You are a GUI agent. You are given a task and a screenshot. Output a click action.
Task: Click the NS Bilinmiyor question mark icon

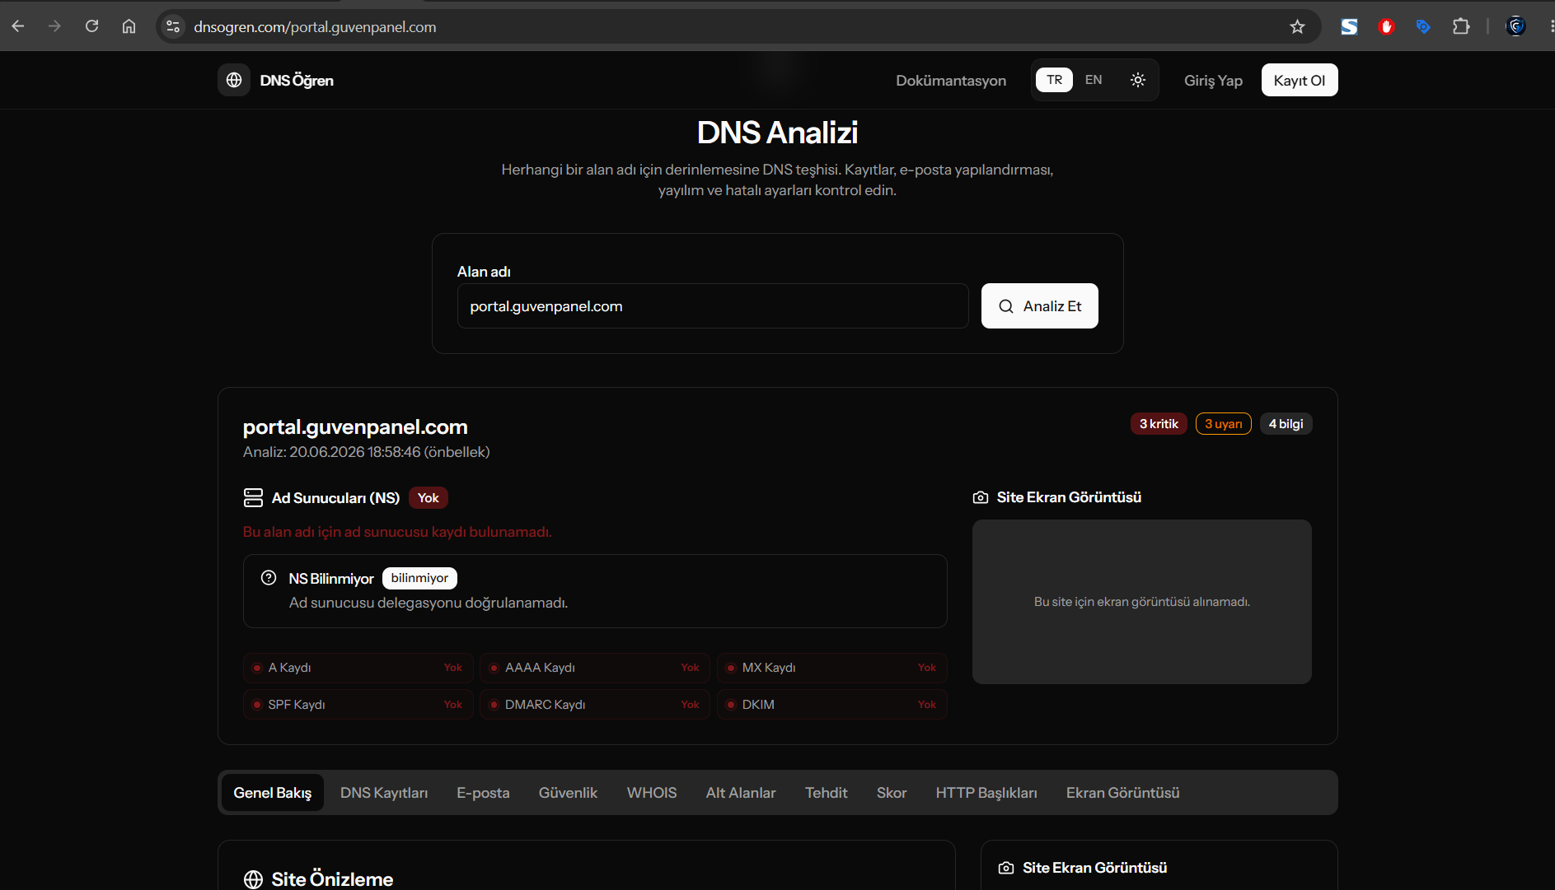pyautogui.click(x=269, y=578)
